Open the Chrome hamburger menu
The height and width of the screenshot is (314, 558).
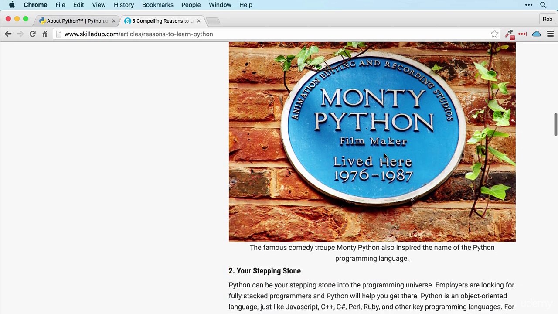[x=550, y=34]
